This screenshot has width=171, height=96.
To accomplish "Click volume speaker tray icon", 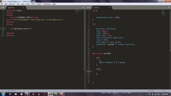I will [x=159, y=94].
